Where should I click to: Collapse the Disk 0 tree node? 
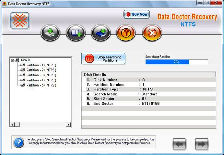click(13, 60)
